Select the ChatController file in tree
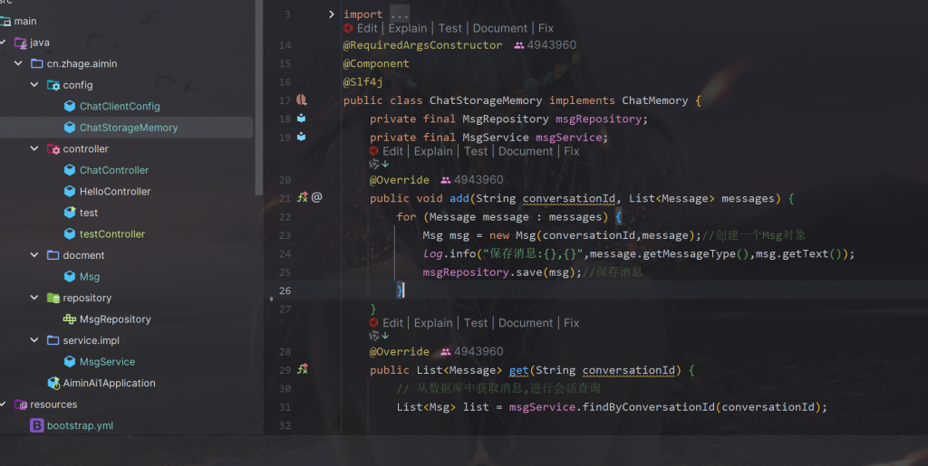This screenshot has width=928, height=466. [113, 170]
